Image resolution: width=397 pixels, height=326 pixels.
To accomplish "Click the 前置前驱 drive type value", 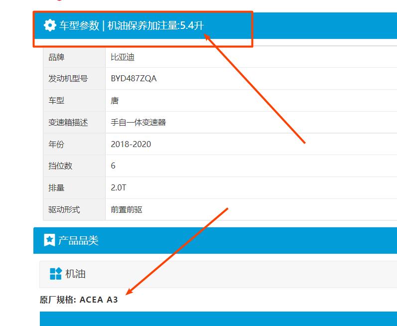I will pos(127,209).
